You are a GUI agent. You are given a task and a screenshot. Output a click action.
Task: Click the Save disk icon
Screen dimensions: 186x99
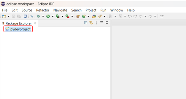14,16
